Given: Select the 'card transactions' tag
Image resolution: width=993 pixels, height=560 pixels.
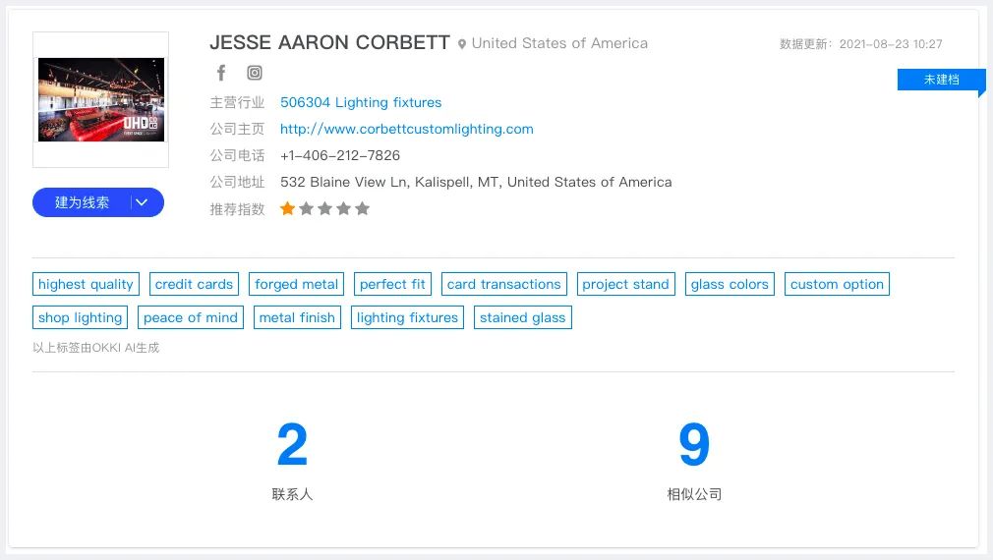Looking at the screenshot, I should tap(503, 285).
